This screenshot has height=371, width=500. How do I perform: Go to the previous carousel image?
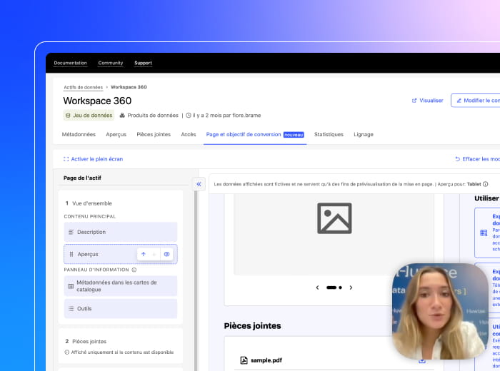pos(318,288)
